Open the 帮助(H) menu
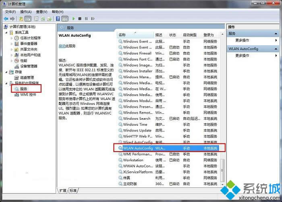This screenshot has width=282, height=202. coord(58,12)
